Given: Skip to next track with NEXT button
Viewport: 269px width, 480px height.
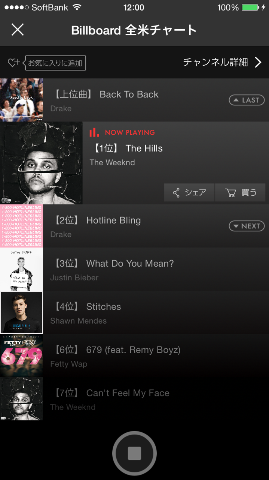Looking at the screenshot, I should pos(247,226).
